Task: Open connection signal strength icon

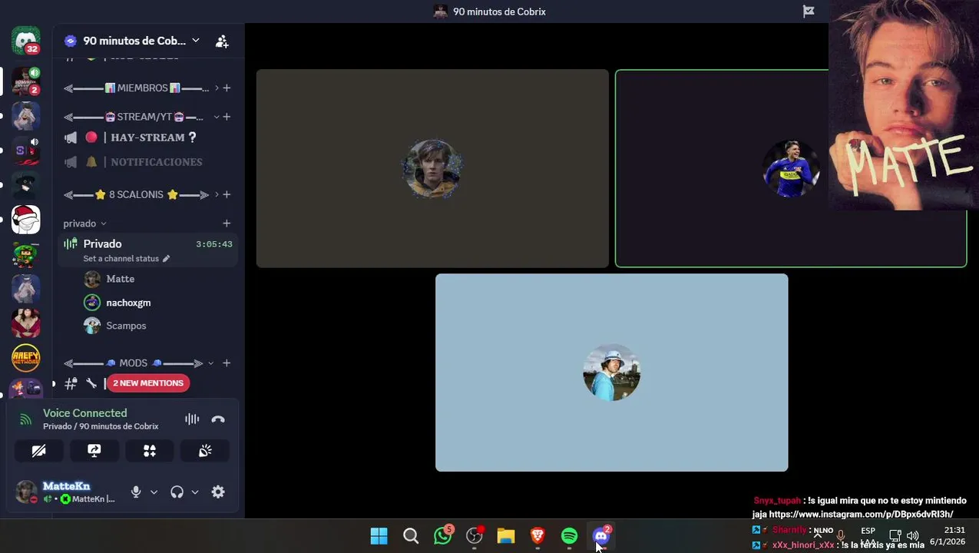Action: [26, 419]
